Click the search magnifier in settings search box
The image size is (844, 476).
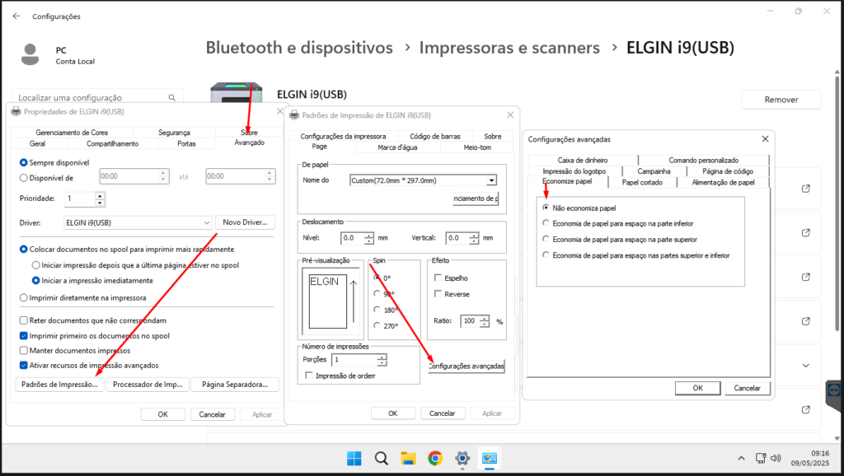pyautogui.click(x=171, y=97)
